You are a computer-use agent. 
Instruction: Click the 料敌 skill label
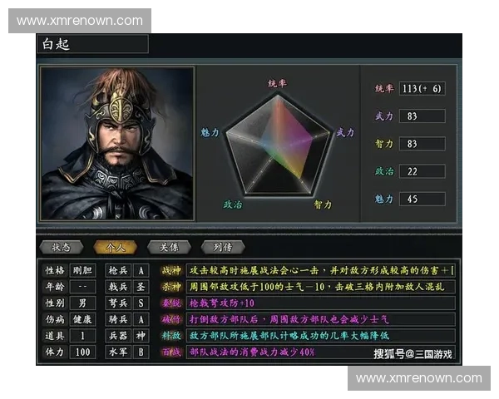(171, 336)
